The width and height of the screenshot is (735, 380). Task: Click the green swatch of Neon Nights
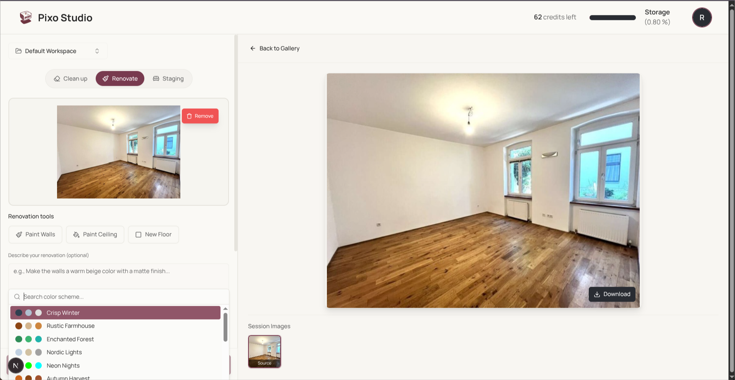[28, 365]
